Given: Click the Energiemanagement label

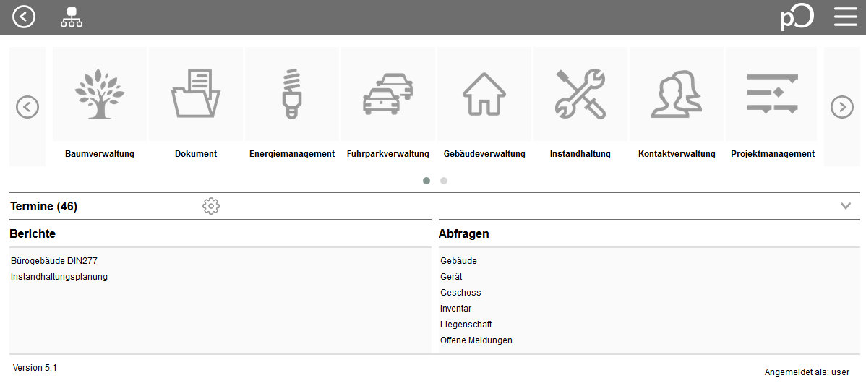Looking at the screenshot, I should coord(292,154).
